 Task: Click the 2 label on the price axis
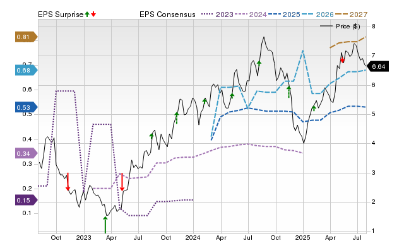coord(373,202)
